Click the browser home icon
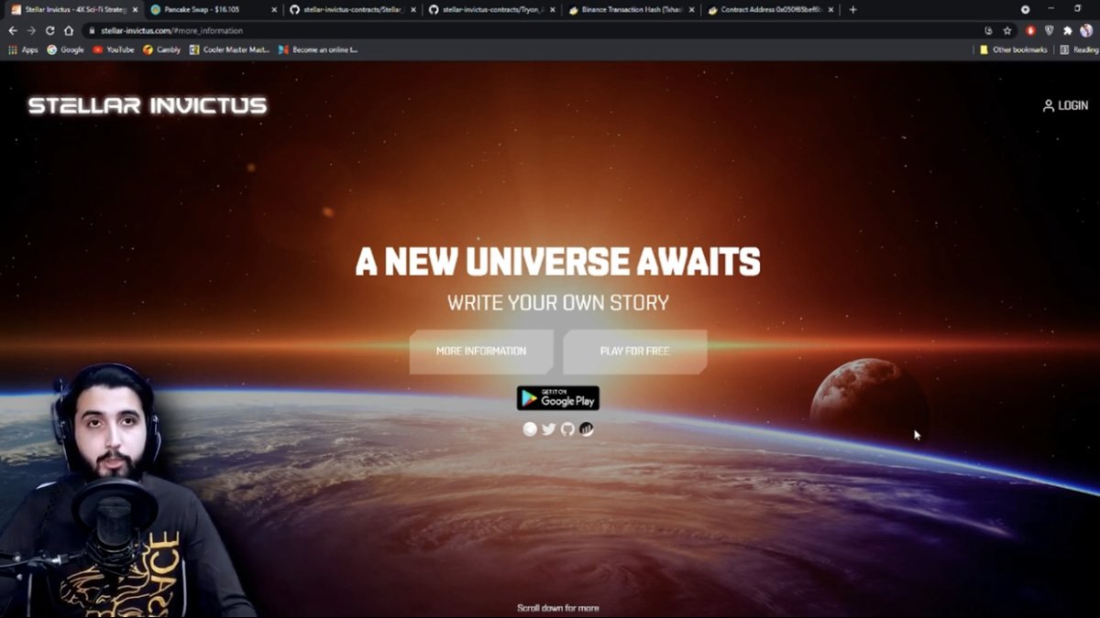This screenshot has height=618, width=1100. (x=69, y=30)
